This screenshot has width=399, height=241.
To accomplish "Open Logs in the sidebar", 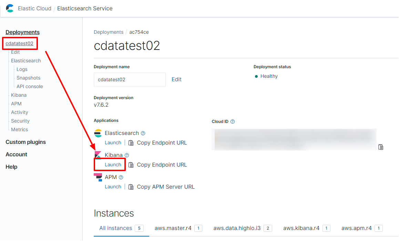I will pos(22,70).
